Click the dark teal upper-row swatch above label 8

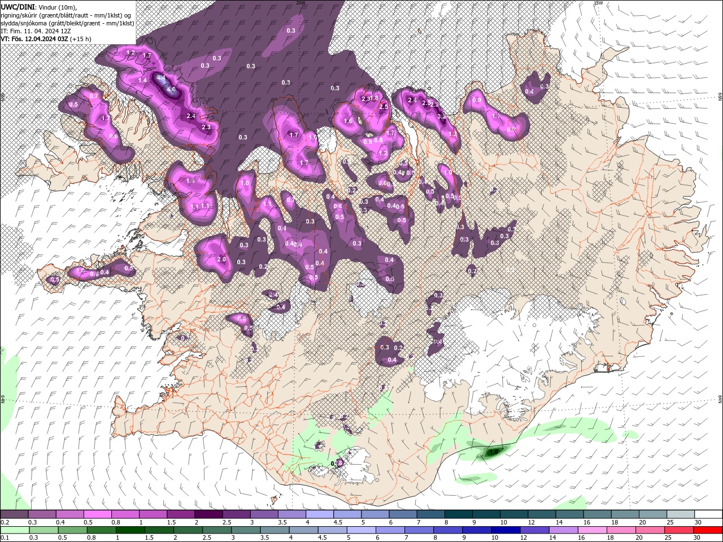click(459, 514)
